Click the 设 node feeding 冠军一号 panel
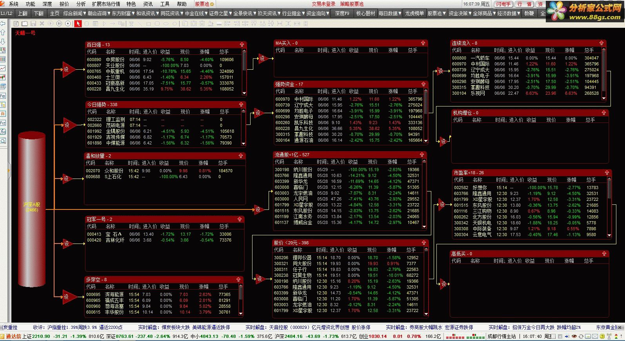Screen dimensions: 625x341 68,244
